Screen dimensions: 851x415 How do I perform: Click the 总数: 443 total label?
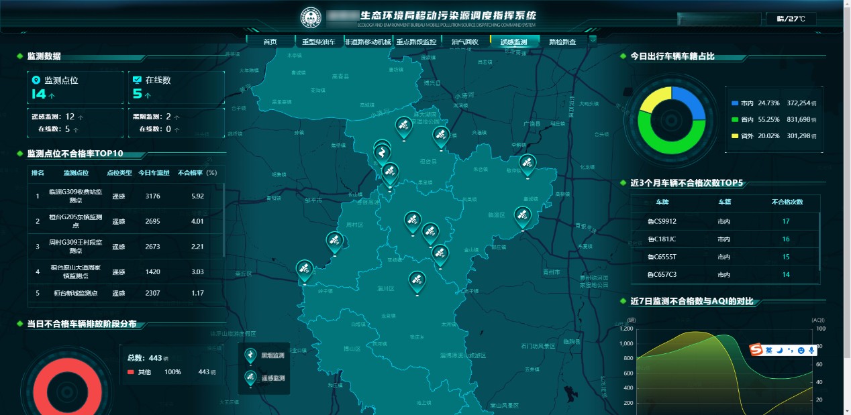(148, 357)
